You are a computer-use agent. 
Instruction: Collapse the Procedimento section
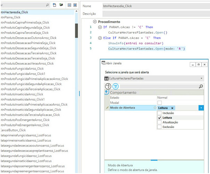point(95,22)
